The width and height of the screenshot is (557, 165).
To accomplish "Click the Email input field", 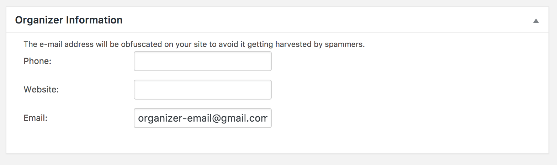I will tap(202, 118).
